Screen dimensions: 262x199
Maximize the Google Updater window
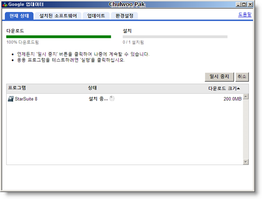(x=244, y=4)
